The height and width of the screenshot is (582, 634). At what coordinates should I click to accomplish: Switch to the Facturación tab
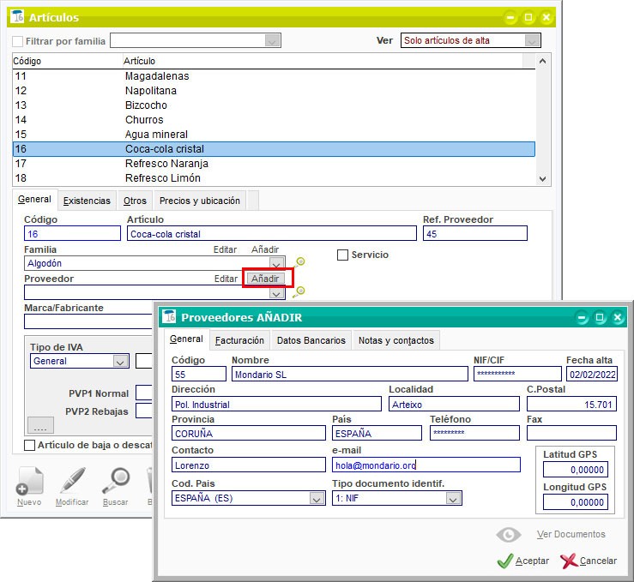[x=239, y=340]
